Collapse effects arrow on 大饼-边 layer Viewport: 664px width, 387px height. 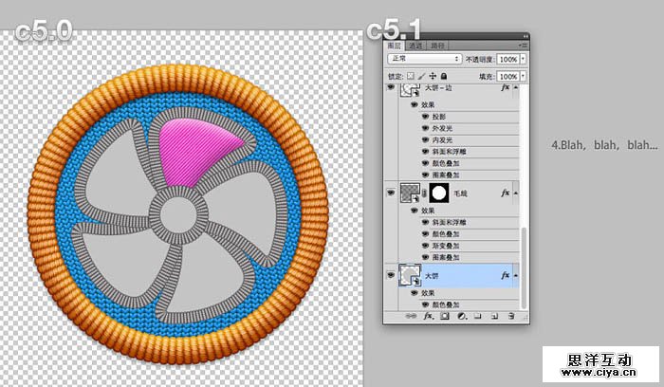point(516,87)
